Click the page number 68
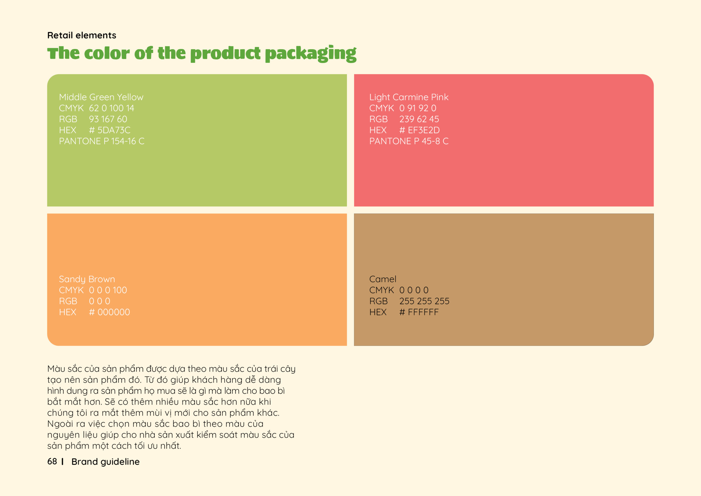Image resolution: width=701 pixels, height=496 pixels. point(52,461)
